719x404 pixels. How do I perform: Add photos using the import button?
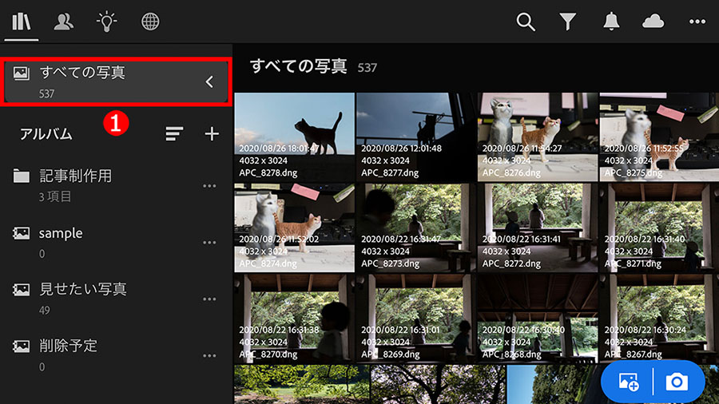pyautogui.click(x=628, y=382)
